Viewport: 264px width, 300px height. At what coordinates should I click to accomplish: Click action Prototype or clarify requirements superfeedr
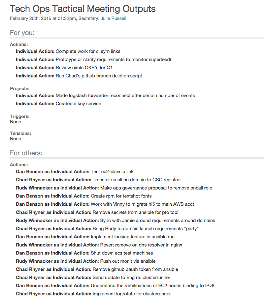(94, 59)
